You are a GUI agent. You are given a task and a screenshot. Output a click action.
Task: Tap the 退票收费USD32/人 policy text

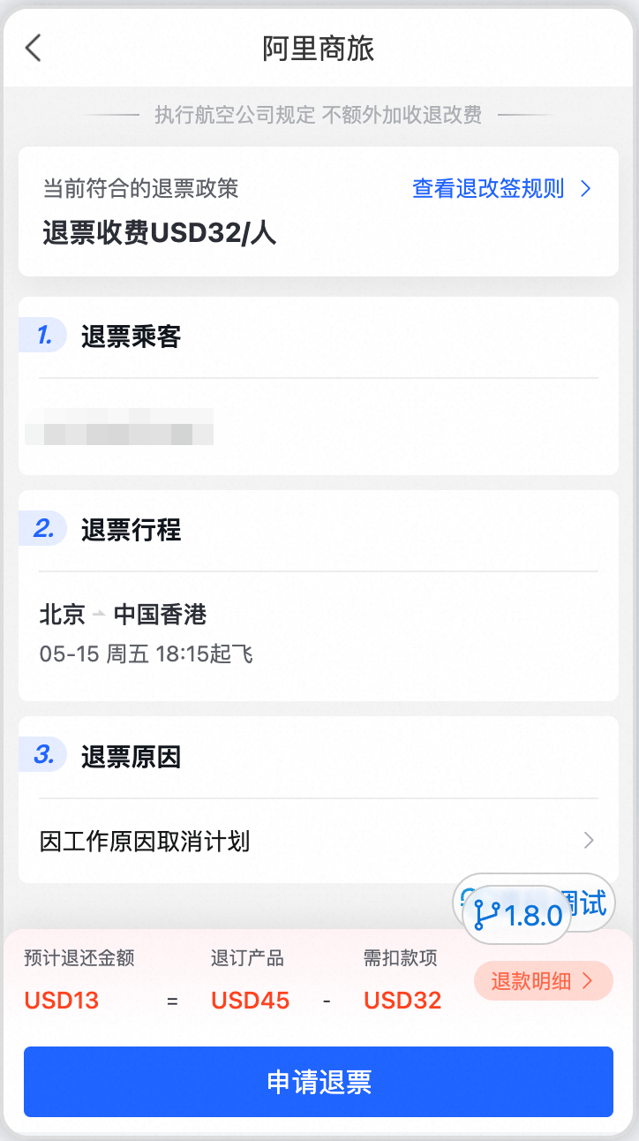[x=160, y=232]
